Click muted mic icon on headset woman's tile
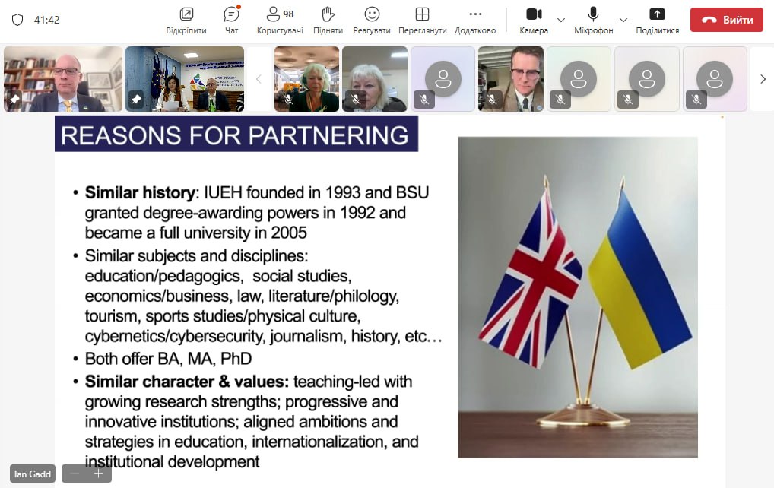The width and height of the screenshot is (774, 488). [288, 100]
